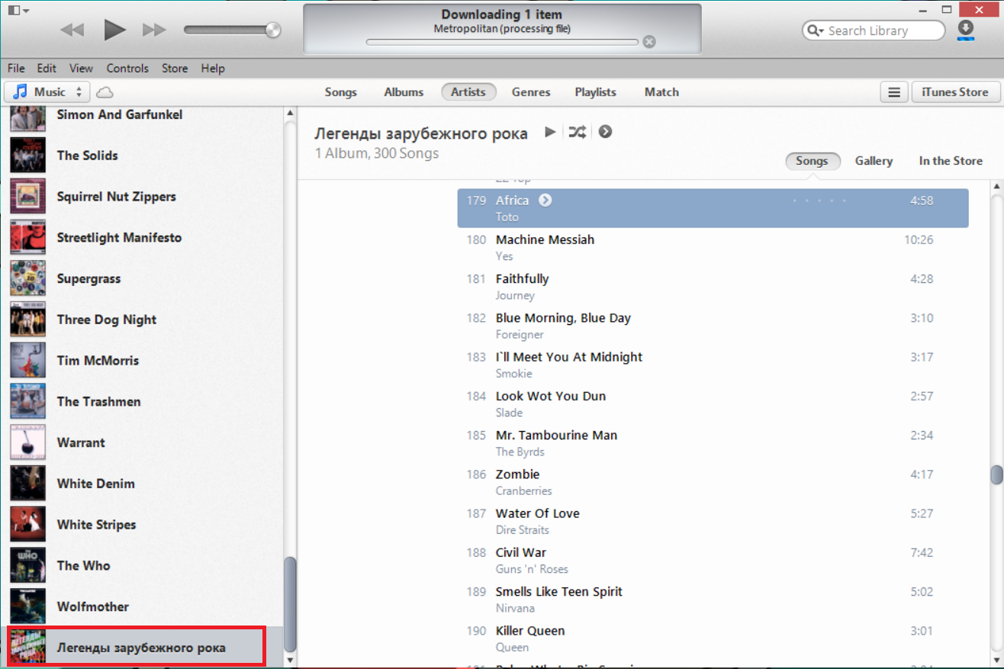The height and width of the screenshot is (669, 1004).
Task: Set rating dots on the Africa row
Action: (x=819, y=201)
